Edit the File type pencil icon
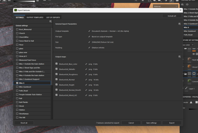Screen dimensions: 198x133 point(89,36)
